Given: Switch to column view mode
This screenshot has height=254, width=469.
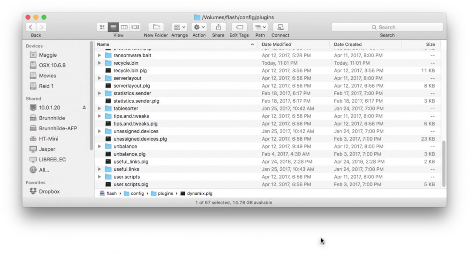Looking at the screenshot, I should coord(124,27).
